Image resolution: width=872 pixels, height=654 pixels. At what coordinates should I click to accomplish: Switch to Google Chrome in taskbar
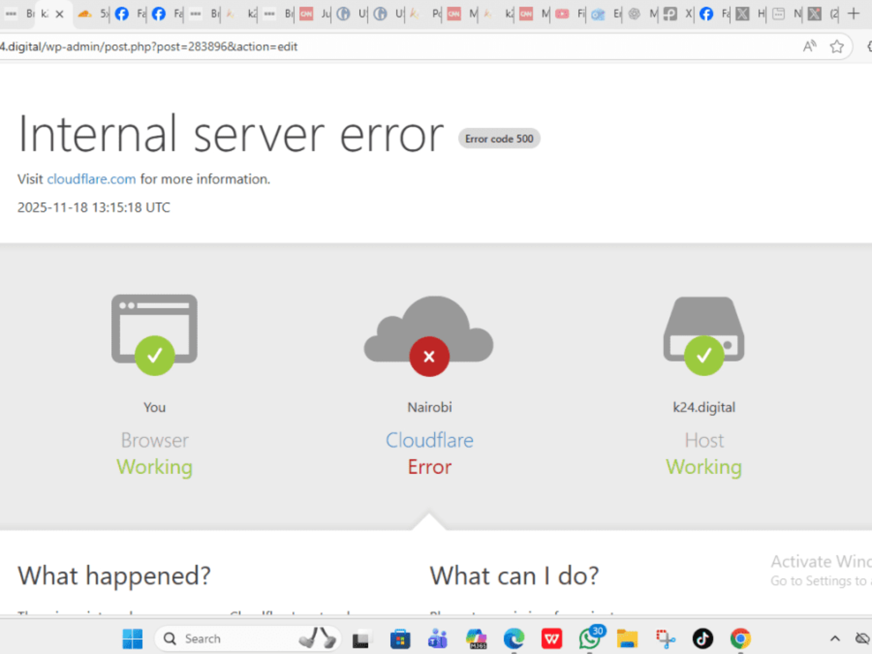point(741,639)
